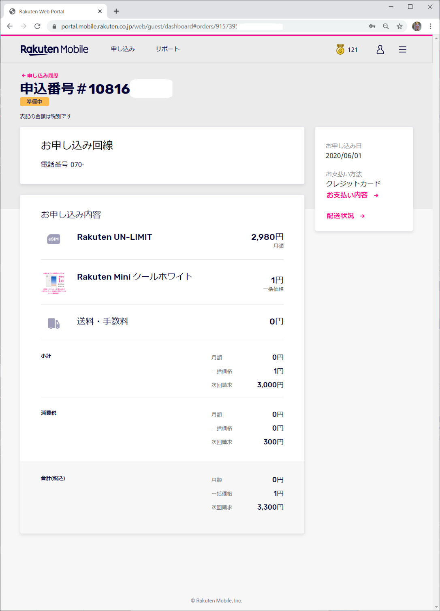The height and width of the screenshot is (611, 440).
Task: Go back with the browser back arrow
Action: 10,26
